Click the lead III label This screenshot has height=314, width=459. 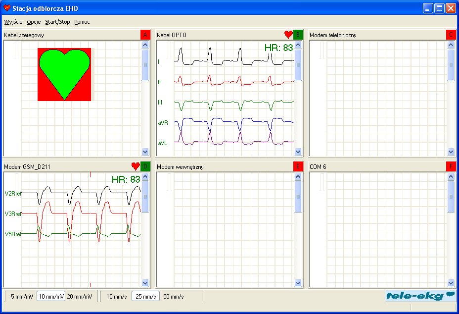click(x=160, y=103)
